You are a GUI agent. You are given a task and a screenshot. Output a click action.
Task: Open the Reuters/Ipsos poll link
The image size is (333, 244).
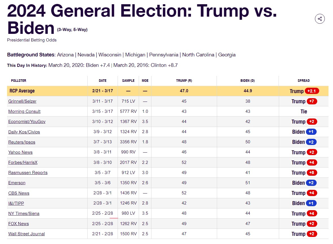[22, 142]
